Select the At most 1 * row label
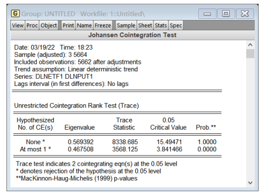 pyautogui.click(x=36, y=149)
